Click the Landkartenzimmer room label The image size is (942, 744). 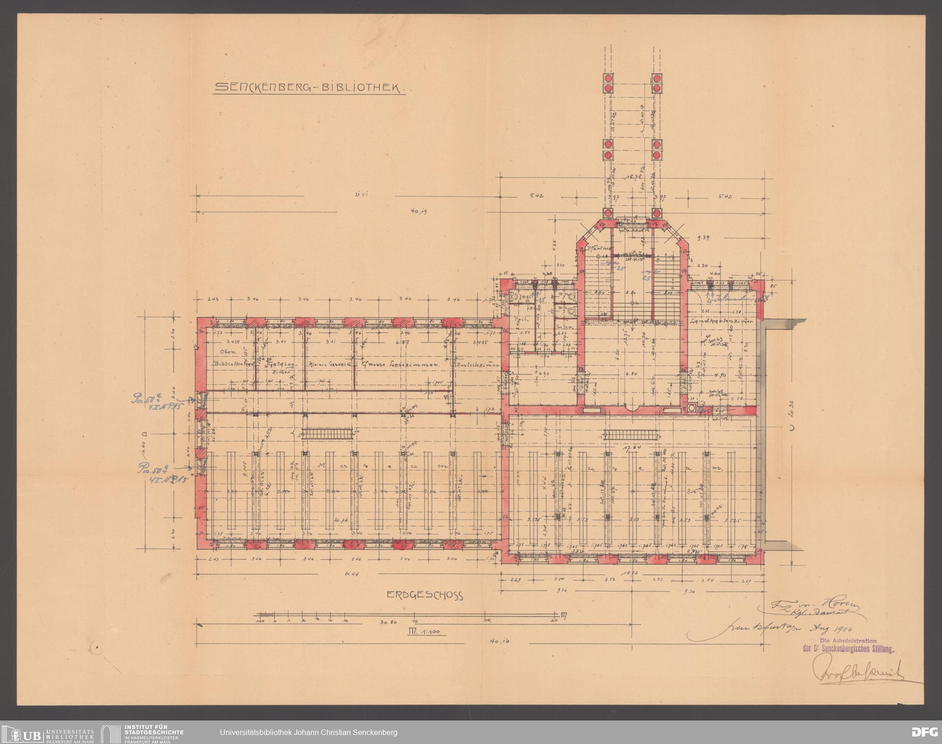click(721, 321)
